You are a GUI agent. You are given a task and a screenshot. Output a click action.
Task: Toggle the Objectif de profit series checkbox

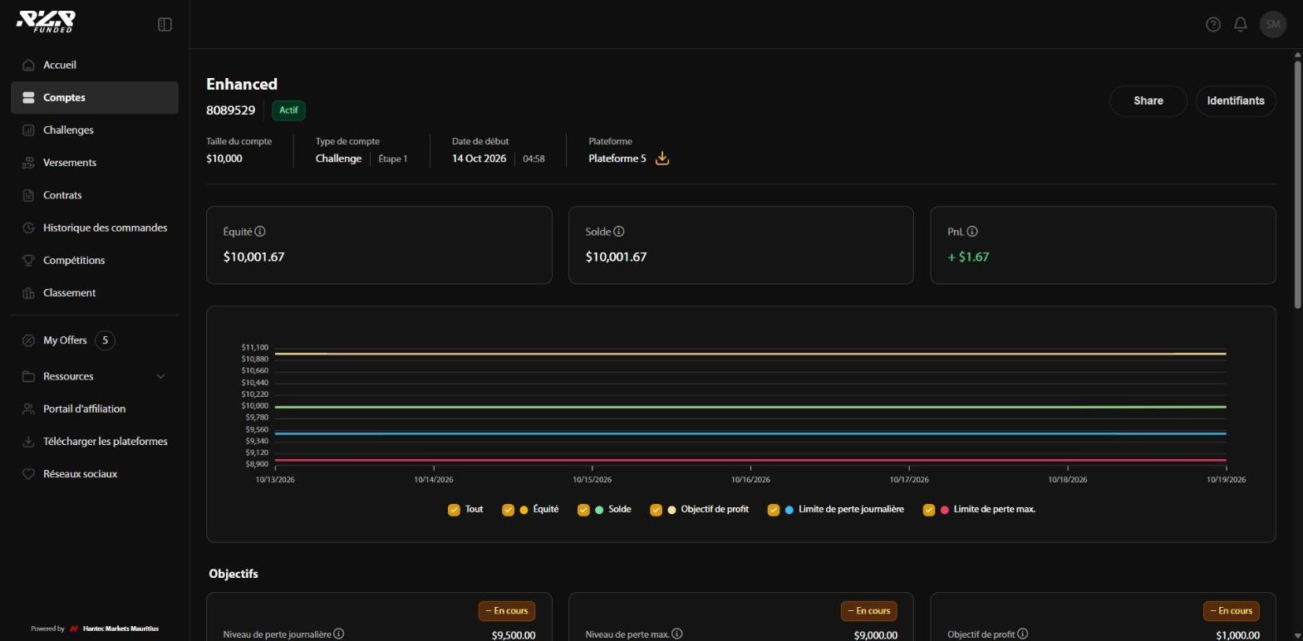pyautogui.click(x=656, y=510)
